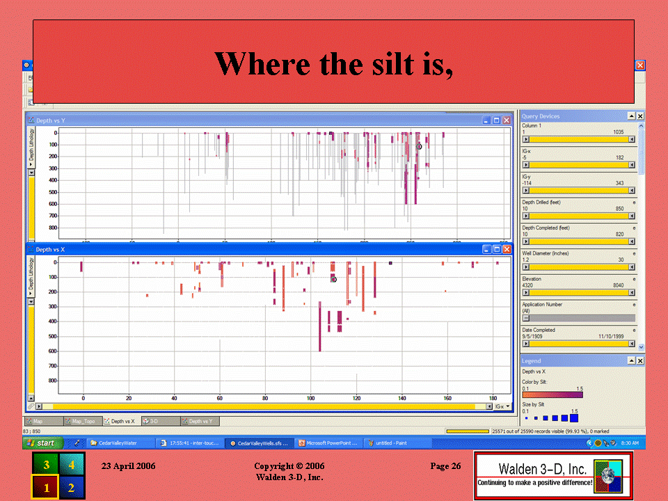Viewport: 668px width, 501px height.
Task: Click the Application Number filter toggle box
Action: click(x=526, y=318)
